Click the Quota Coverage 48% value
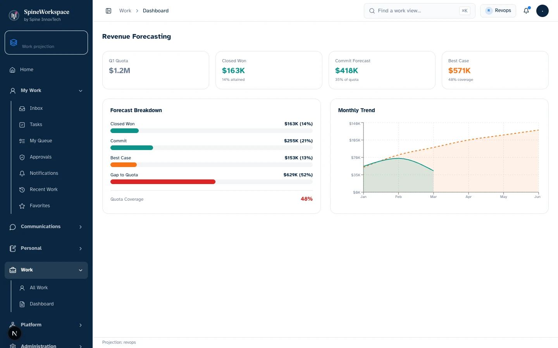 coord(307,199)
